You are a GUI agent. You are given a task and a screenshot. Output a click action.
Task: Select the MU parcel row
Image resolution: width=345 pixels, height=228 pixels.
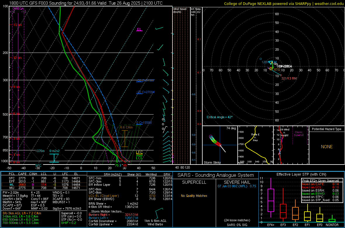[x=44, y=188]
